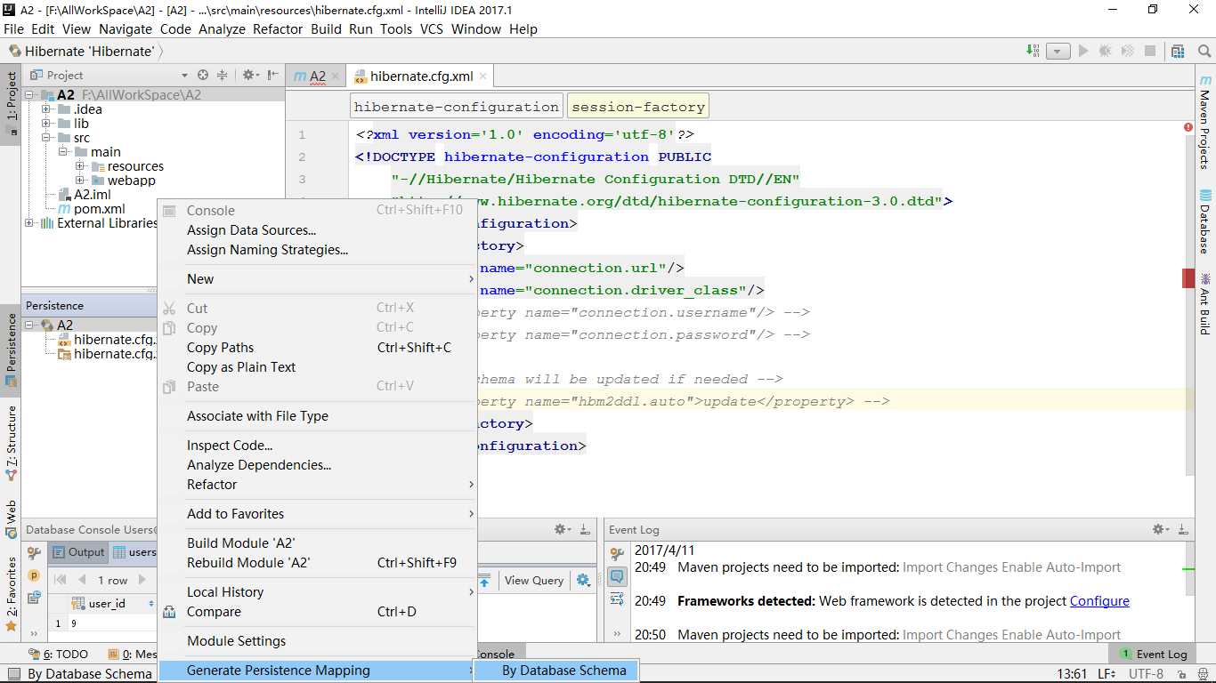Click the balloon notifications icon in Event Log sidebar

(617, 576)
